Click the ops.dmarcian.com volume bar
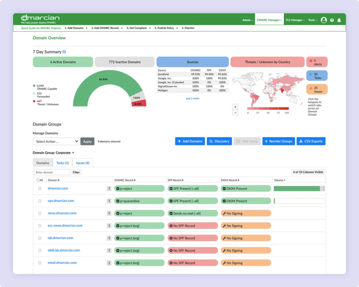The height and width of the screenshot is (287, 359). coord(299,201)
